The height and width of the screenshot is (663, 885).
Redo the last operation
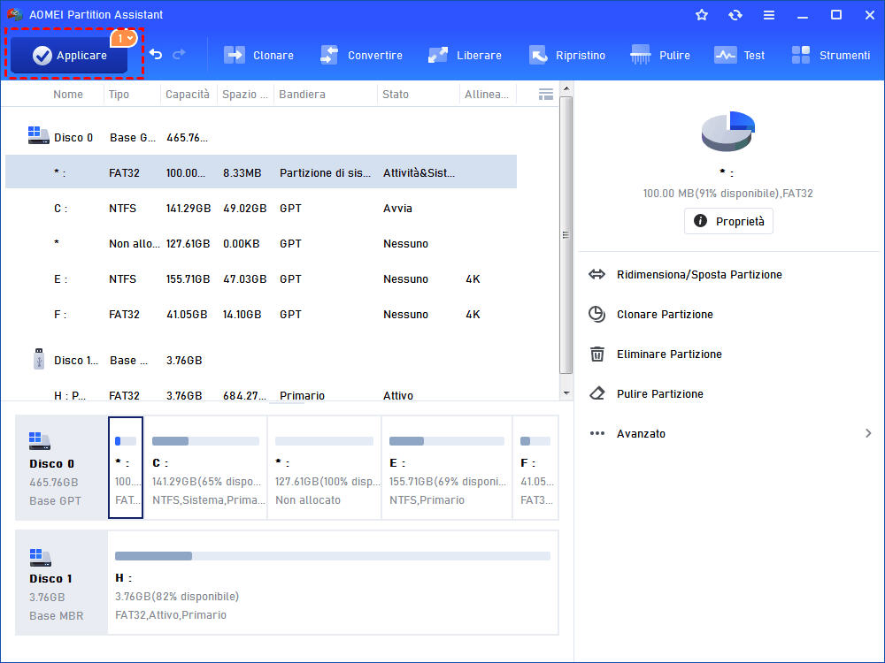tap(179, 55)
